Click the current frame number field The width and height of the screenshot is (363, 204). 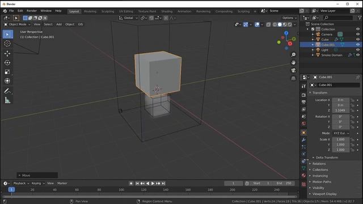coord(233,184)
